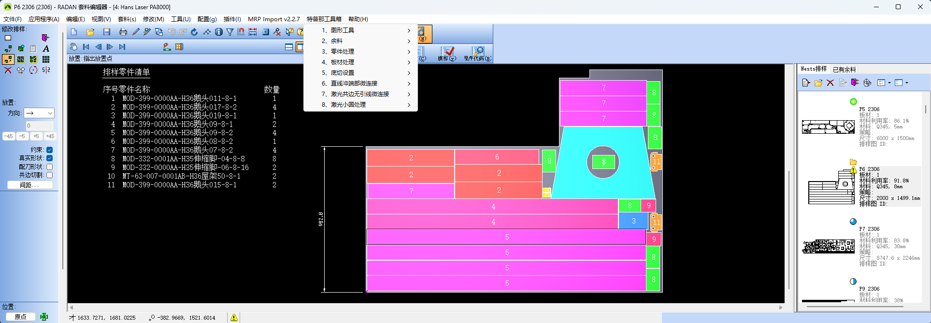Open the 应用程序(A) menu
This screenshot has height=323, width=931.
(43, 19)
